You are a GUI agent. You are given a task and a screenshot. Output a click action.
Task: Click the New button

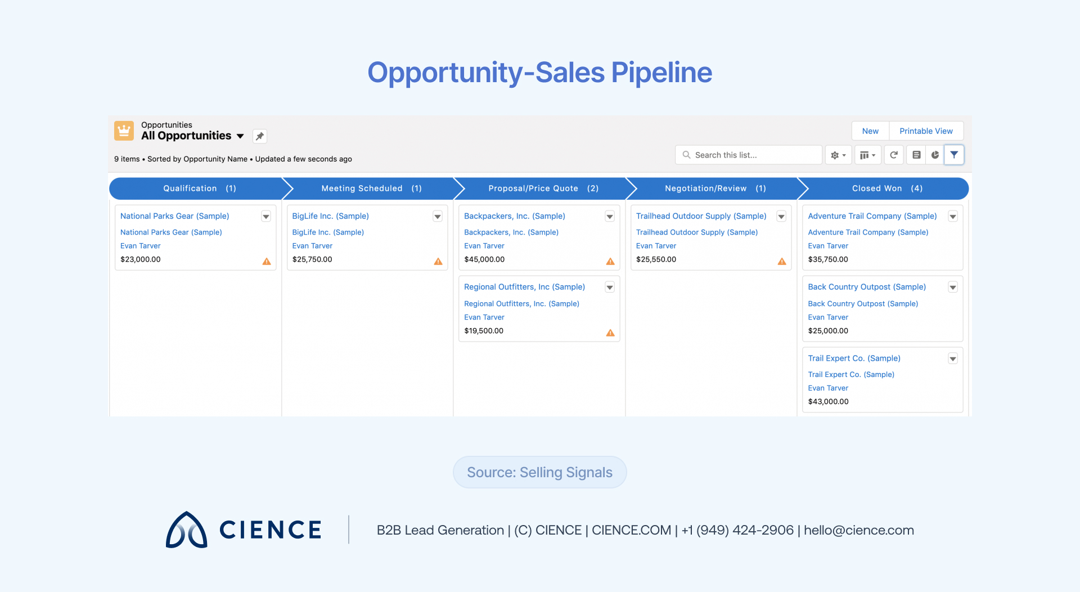pos(870,131)
